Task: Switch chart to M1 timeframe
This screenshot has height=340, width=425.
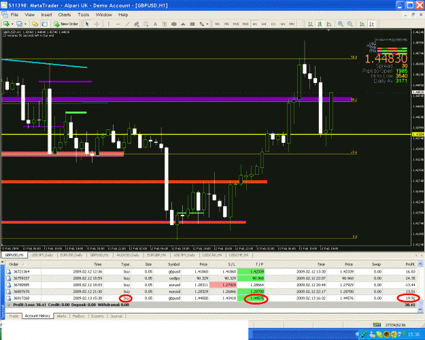Action: [218, 24]
